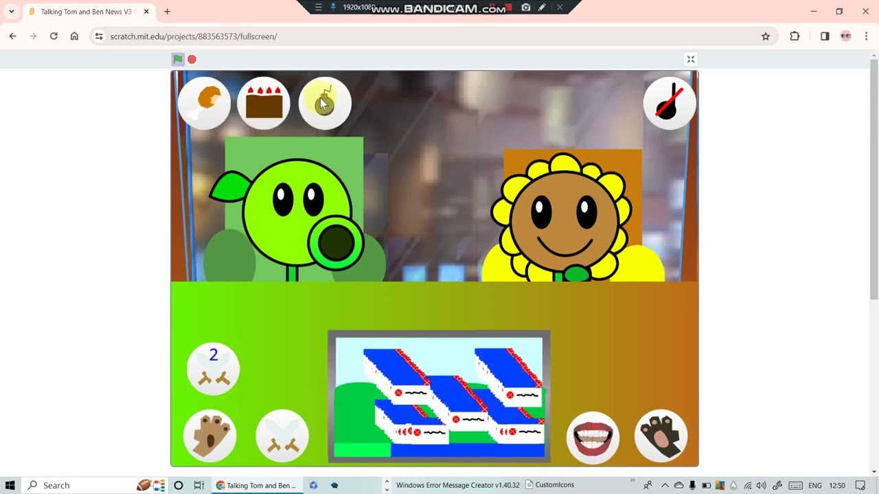This screenshot has width=879, height=494.
Task: Open Chrome three-dot menu
Action: point(866,36)
